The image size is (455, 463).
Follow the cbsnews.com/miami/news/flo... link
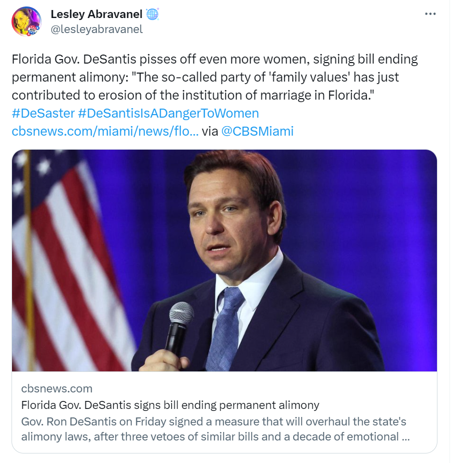pos(105,131)
